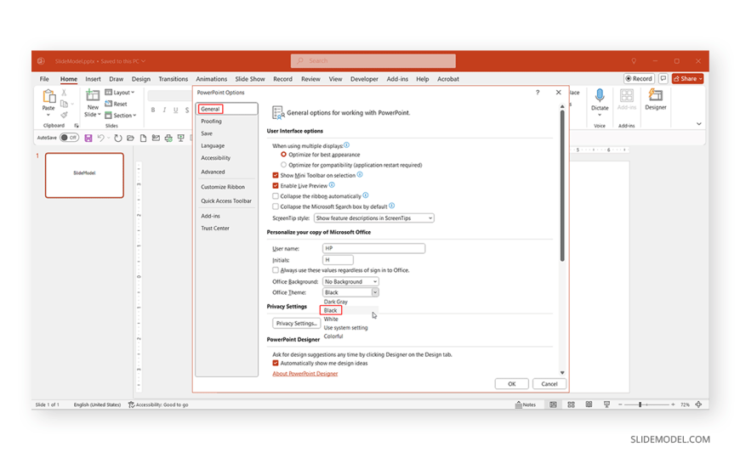This screenshot has width=740, height=458.
Task: Expand the Layout dropdown in ribbon
Action: (120, 93)
